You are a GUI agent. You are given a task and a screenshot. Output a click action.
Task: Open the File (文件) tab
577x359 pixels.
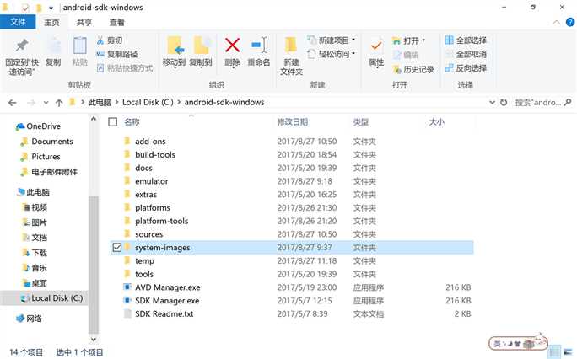(18, 22)
